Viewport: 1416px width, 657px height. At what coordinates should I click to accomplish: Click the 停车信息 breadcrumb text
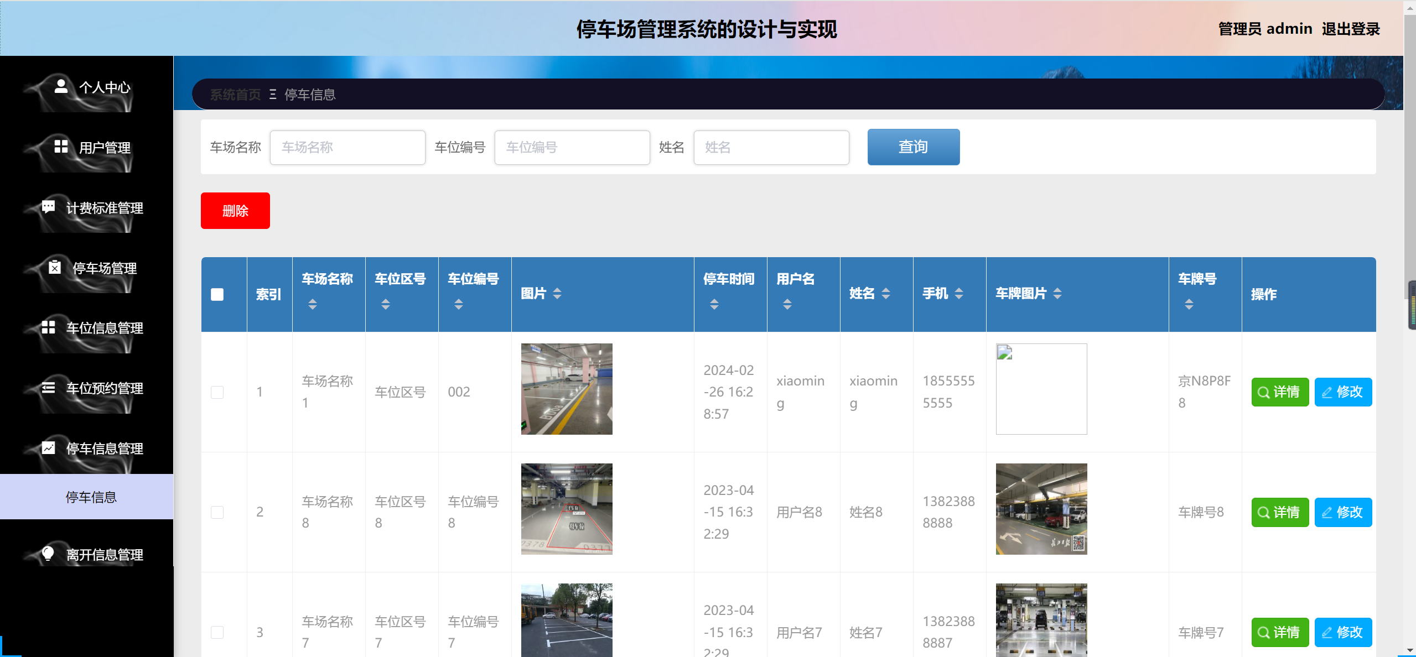coord(310,95)
